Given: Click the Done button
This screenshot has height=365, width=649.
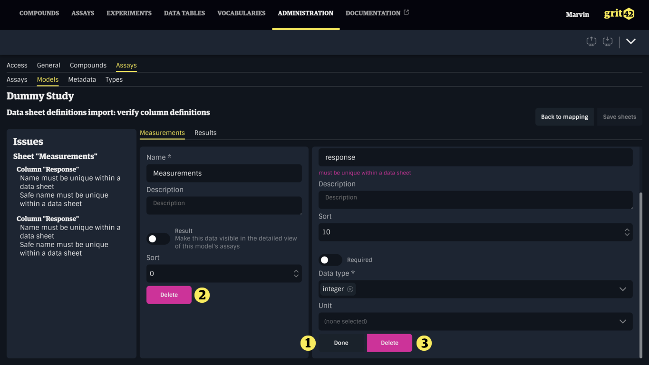Looking at the screenshot, I should coord(341,343).
